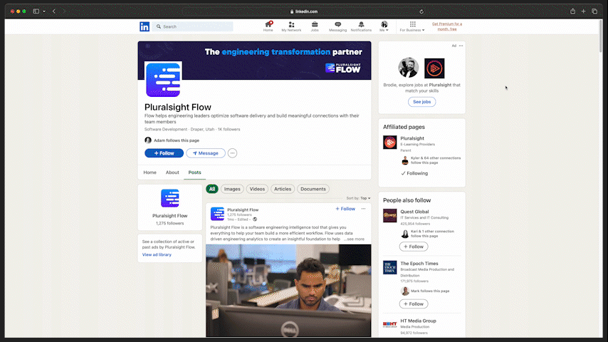Follow Quest Global
608x342 pixels.
414,247
